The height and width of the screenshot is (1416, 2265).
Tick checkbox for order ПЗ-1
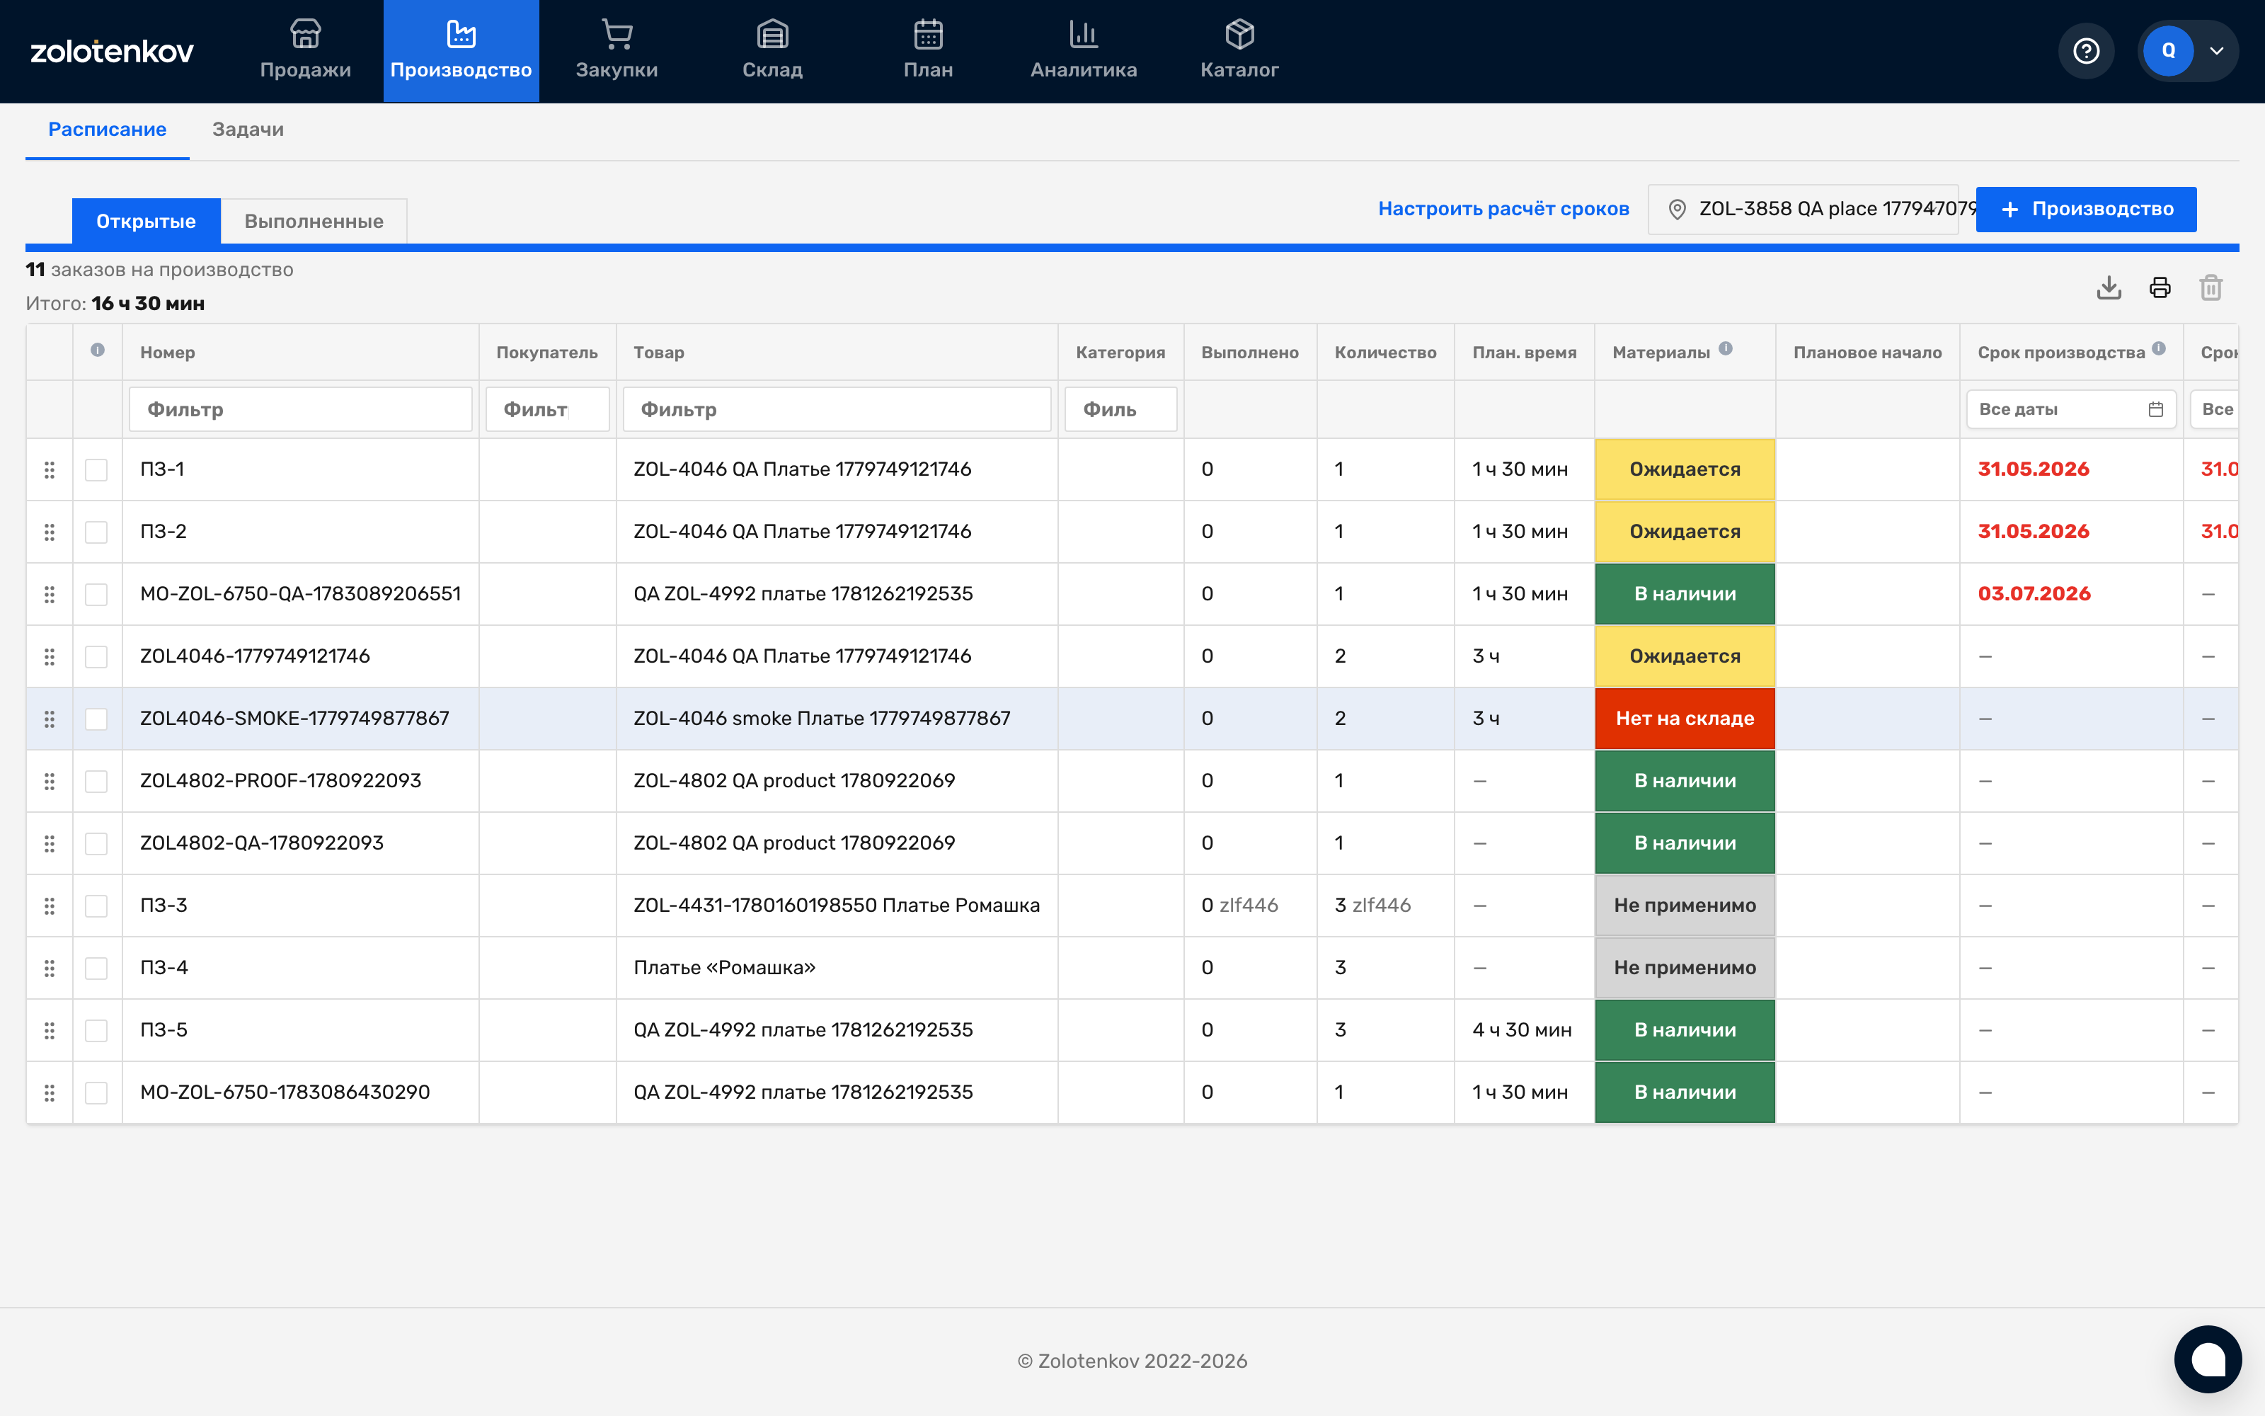click(96, 469)
